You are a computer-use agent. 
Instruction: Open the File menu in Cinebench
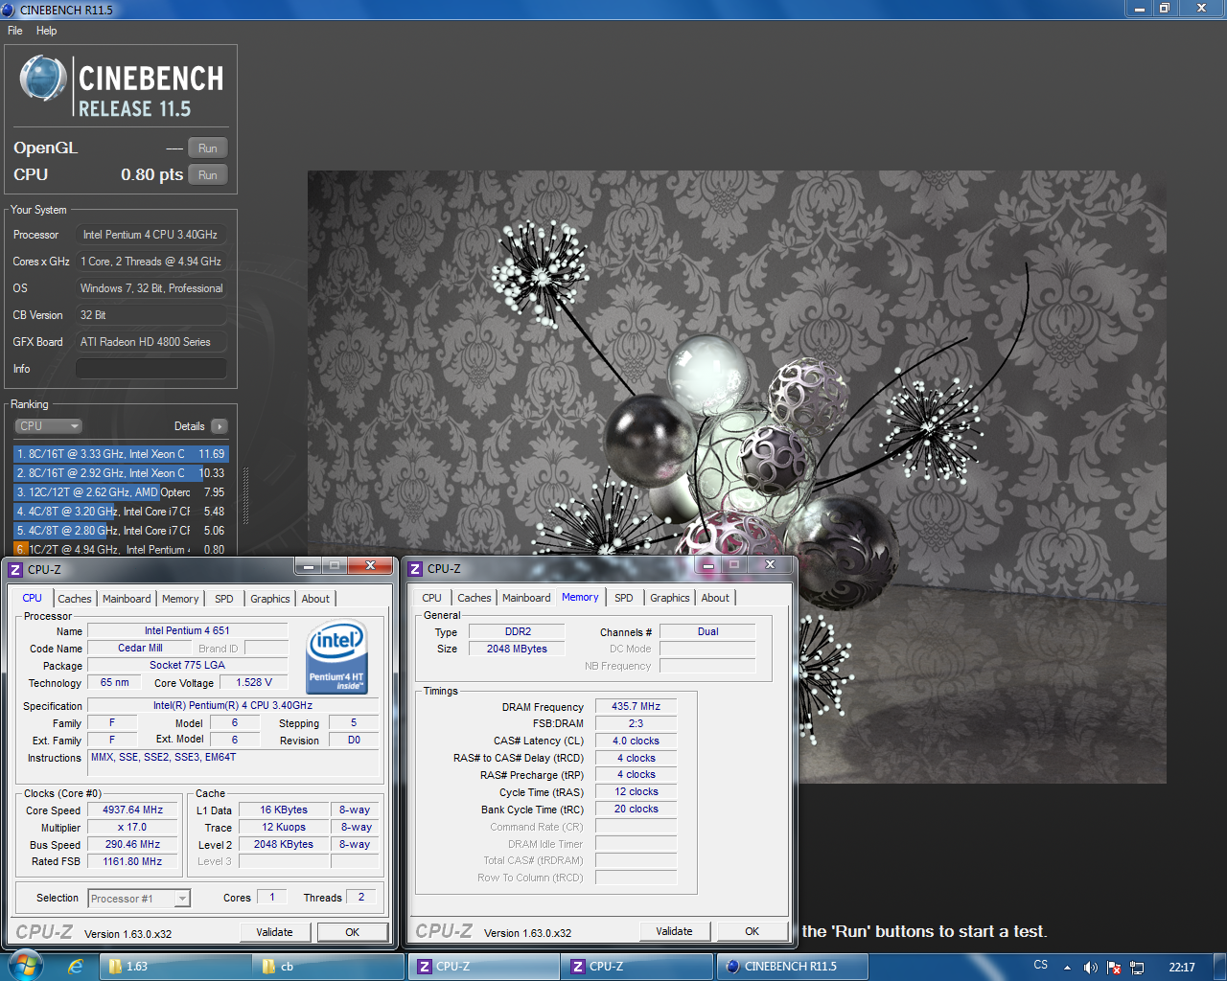click(x=14, y=31)
